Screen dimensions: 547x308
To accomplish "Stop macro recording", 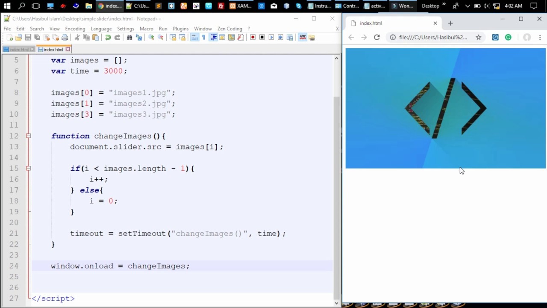I will point(262,38).
